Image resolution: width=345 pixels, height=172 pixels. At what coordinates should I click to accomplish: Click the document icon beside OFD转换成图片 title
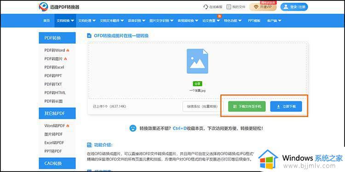tap(89, 35)
